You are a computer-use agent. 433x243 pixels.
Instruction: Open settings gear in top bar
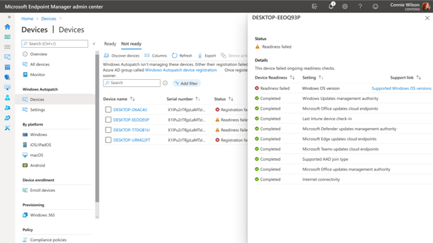[x=345, y=6]
